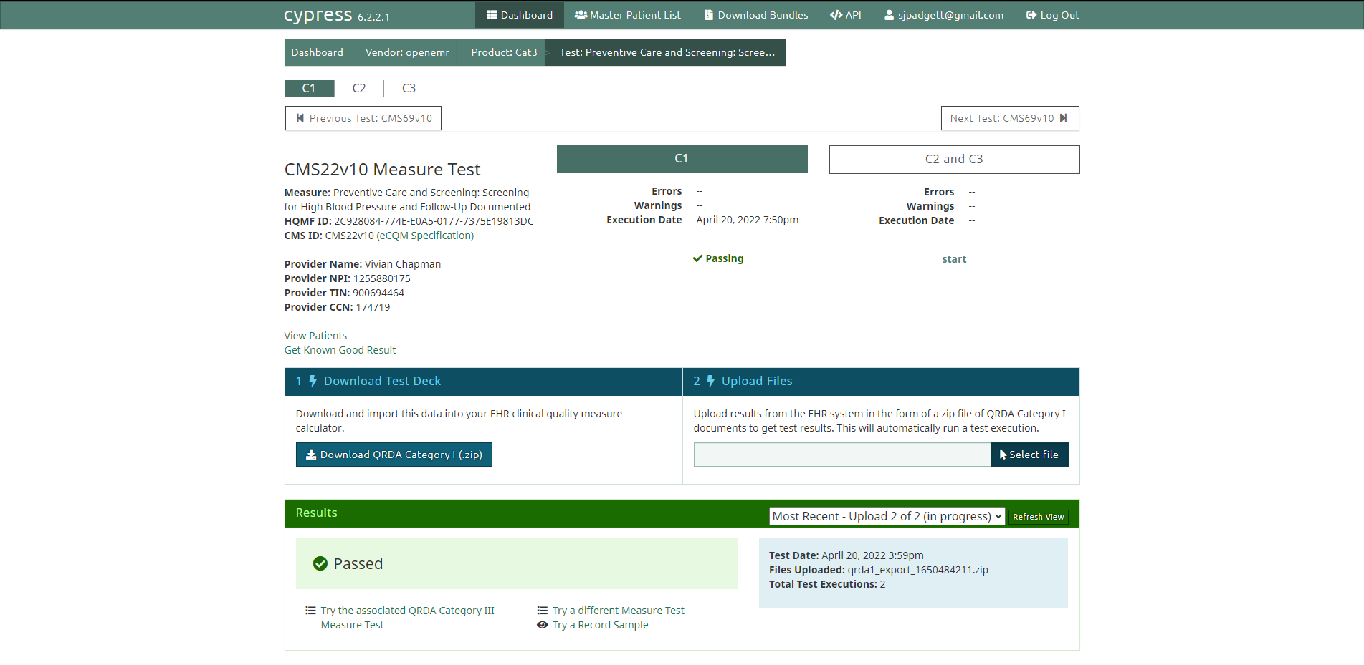Click the cursor icon on the Select file button
The height and width of the screenshot is (665, 1364).
click(x=1002, y=455)
